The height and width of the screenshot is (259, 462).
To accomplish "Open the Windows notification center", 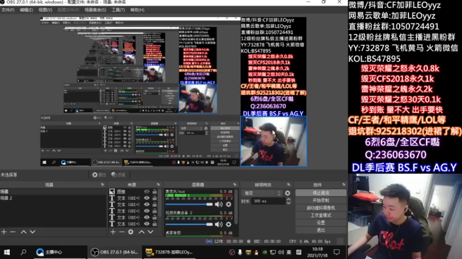I will [x=337, y=252].
